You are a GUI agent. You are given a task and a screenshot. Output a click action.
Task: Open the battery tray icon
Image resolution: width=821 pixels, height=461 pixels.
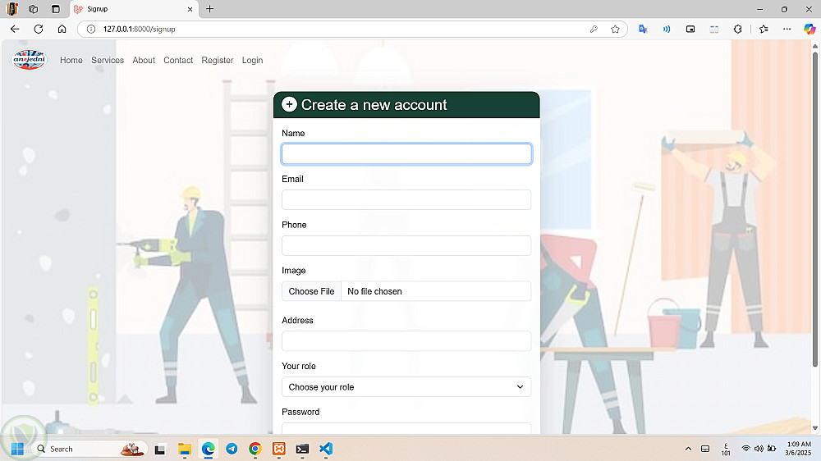click(771, 449)
